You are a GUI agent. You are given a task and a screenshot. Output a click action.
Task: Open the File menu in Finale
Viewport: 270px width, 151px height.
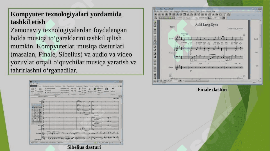tap(157, 11)
